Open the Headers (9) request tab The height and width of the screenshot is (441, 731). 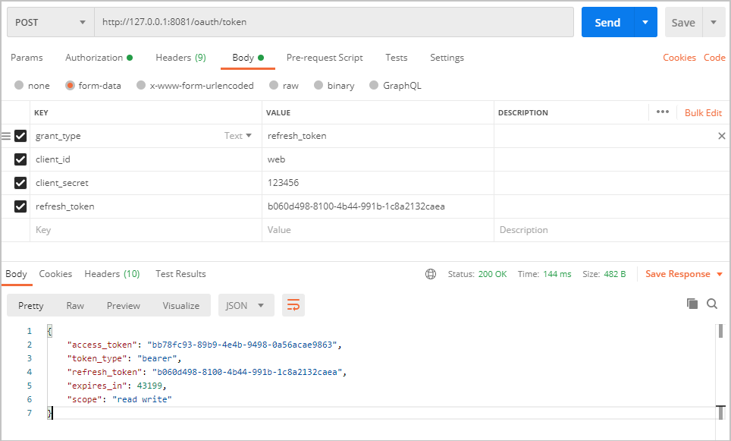(x=181, y=58)
